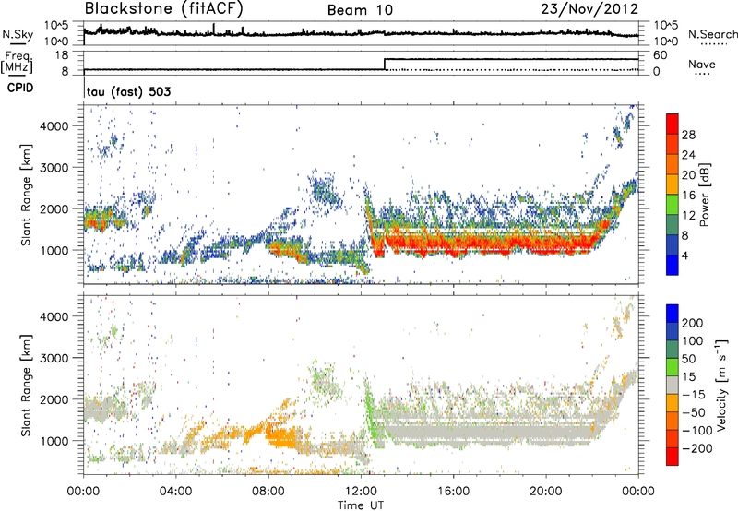The height and width of the screenshot is (511, 738).
Task: Click the '20:00' time axis tick label
Action: coord(546,492)
